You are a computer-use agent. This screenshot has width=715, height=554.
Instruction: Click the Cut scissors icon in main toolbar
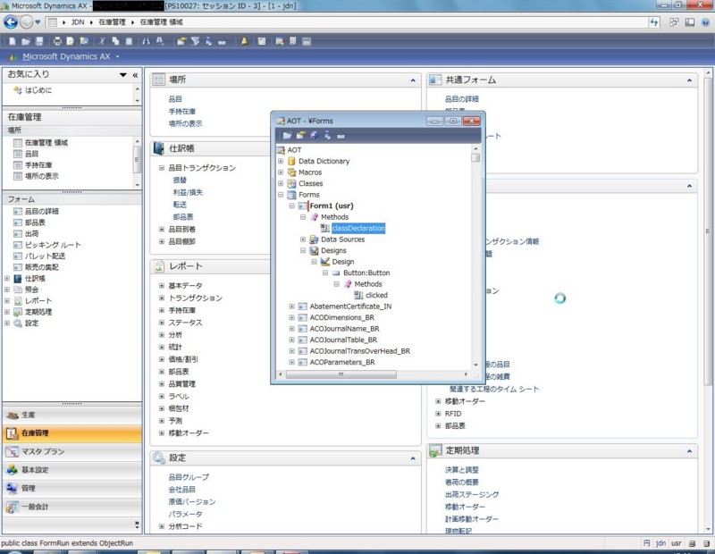(102, 41)
